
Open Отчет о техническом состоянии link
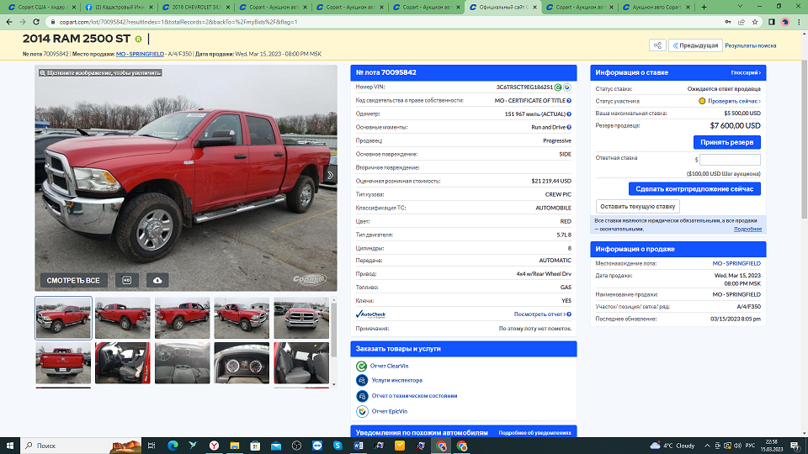coord(414,396)
